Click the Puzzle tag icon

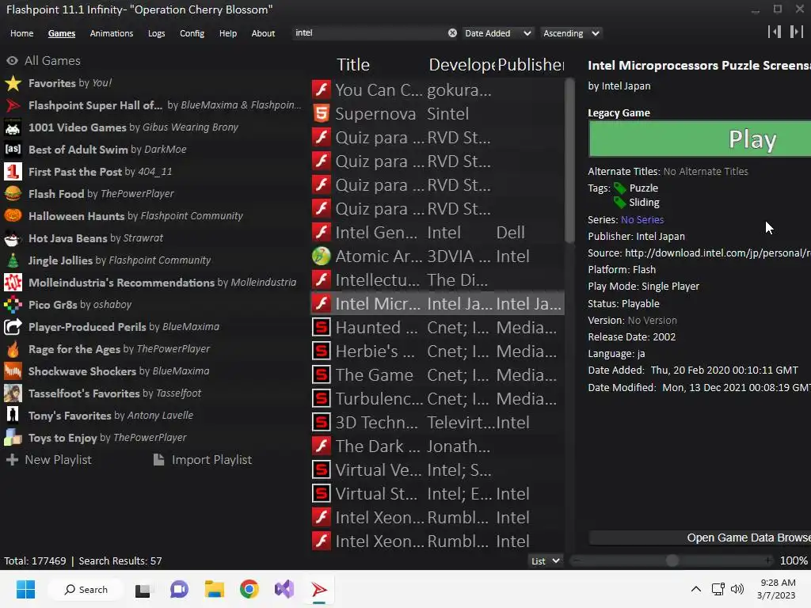tap(619, 188)
